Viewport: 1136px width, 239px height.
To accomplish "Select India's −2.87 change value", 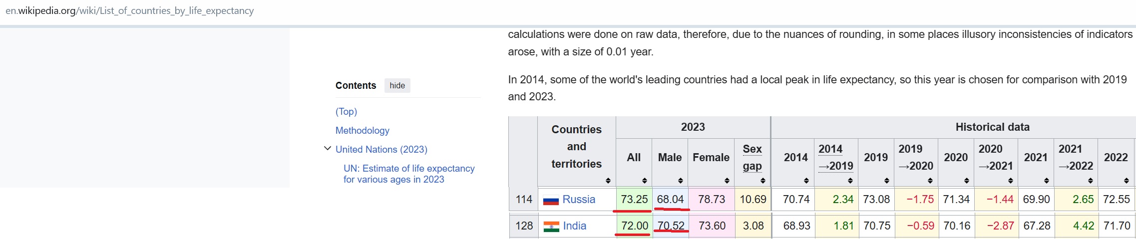I will coord(1000,226).
